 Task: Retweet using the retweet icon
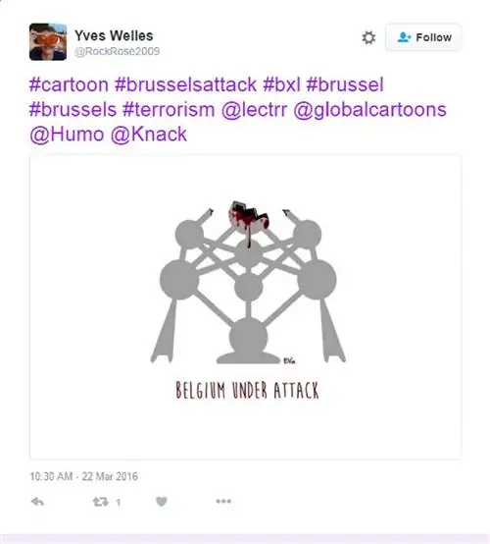(x=100, y=502)
